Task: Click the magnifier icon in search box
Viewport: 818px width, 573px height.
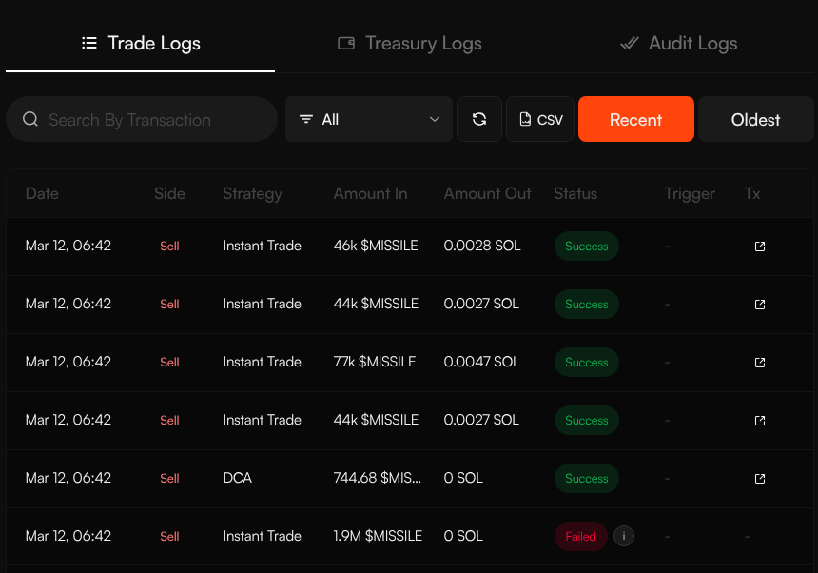Action: coord(30,119)
